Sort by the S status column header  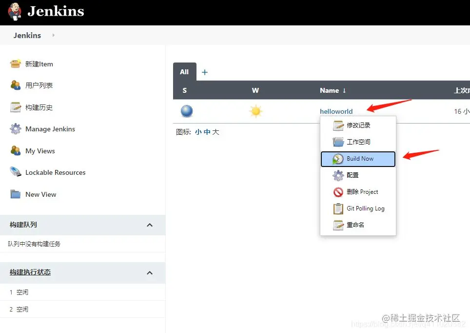pyautogui.click(x=185, y=90)
